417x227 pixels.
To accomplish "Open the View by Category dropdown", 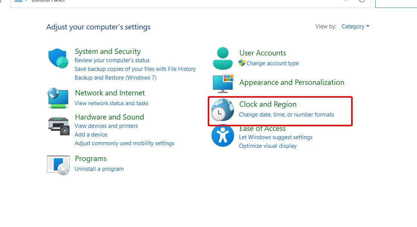I will [x=355, y=26].
